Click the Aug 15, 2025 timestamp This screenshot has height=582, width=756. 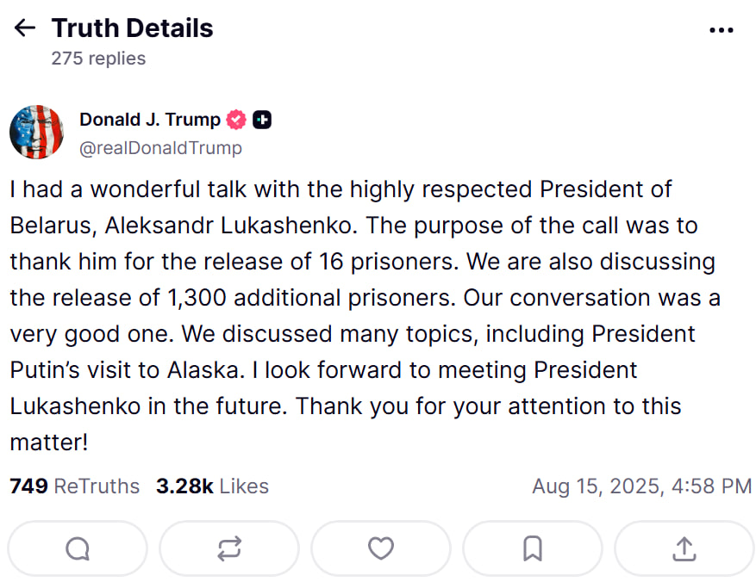point(641,486)
